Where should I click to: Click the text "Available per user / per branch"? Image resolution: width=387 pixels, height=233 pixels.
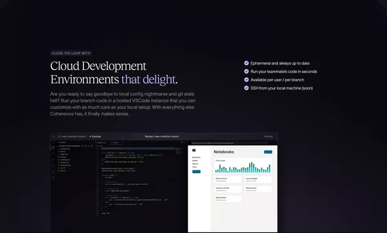click(x=277, y=80)
